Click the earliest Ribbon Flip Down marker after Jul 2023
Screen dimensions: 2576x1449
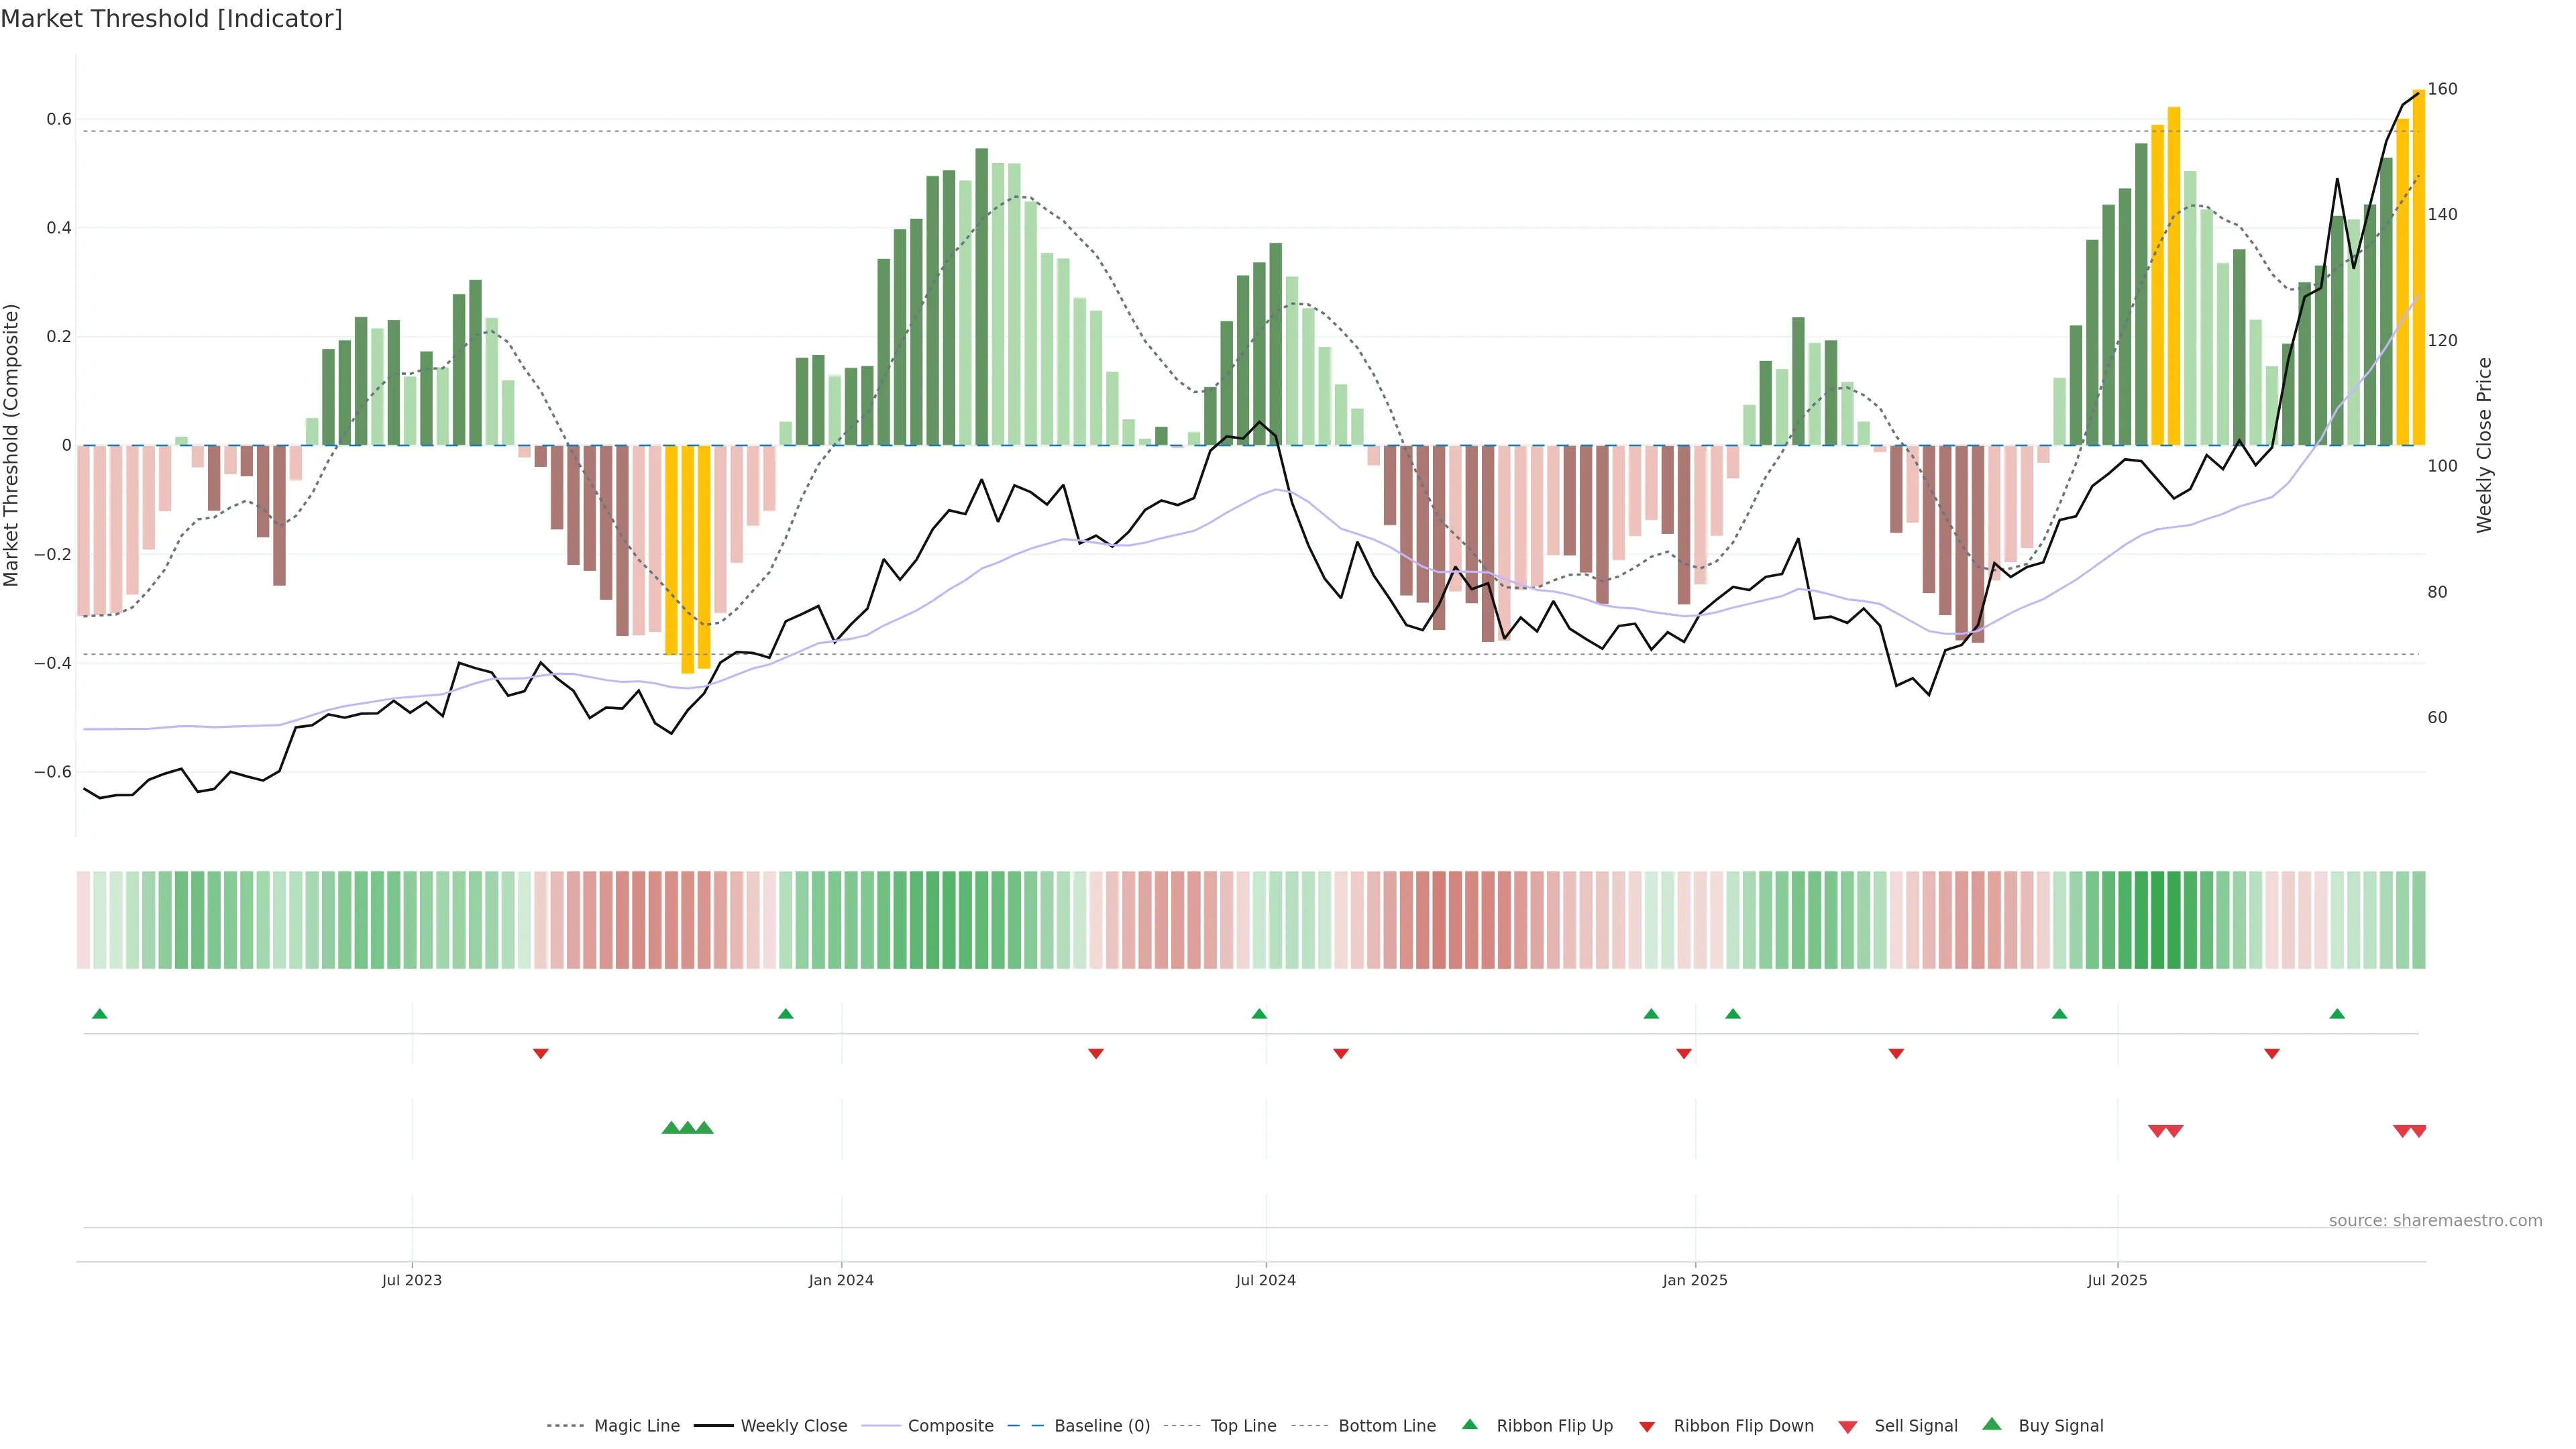(x=540, y=1053)
